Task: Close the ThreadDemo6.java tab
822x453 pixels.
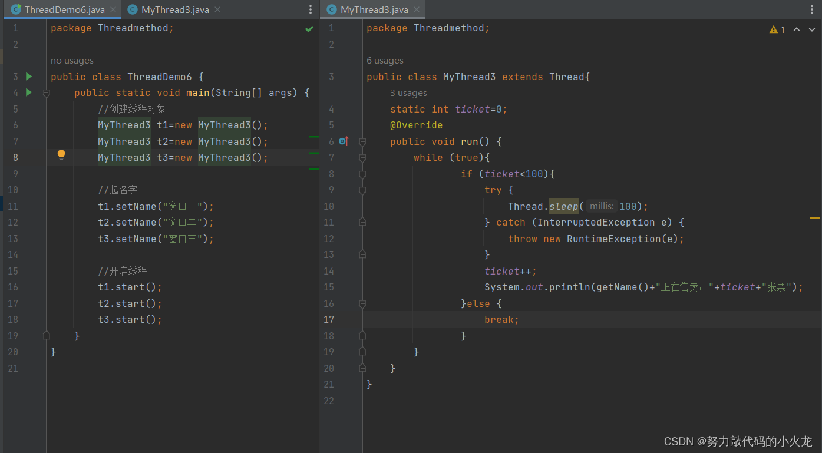Action: point(113,10)
